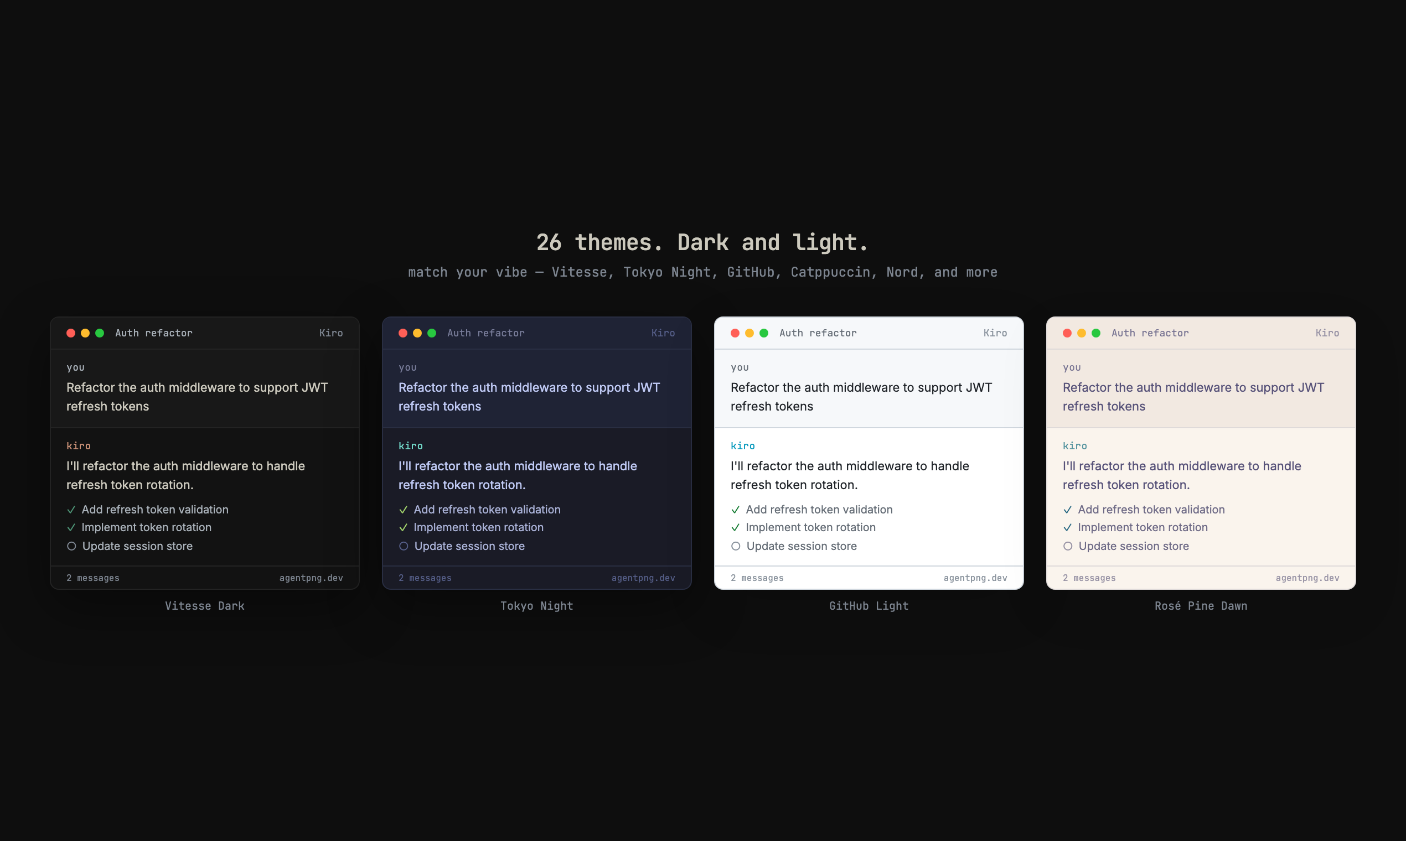Check Update session store in Tokyo Night card
Viewport: 1406px width, 841px height.
pos(403,546)
